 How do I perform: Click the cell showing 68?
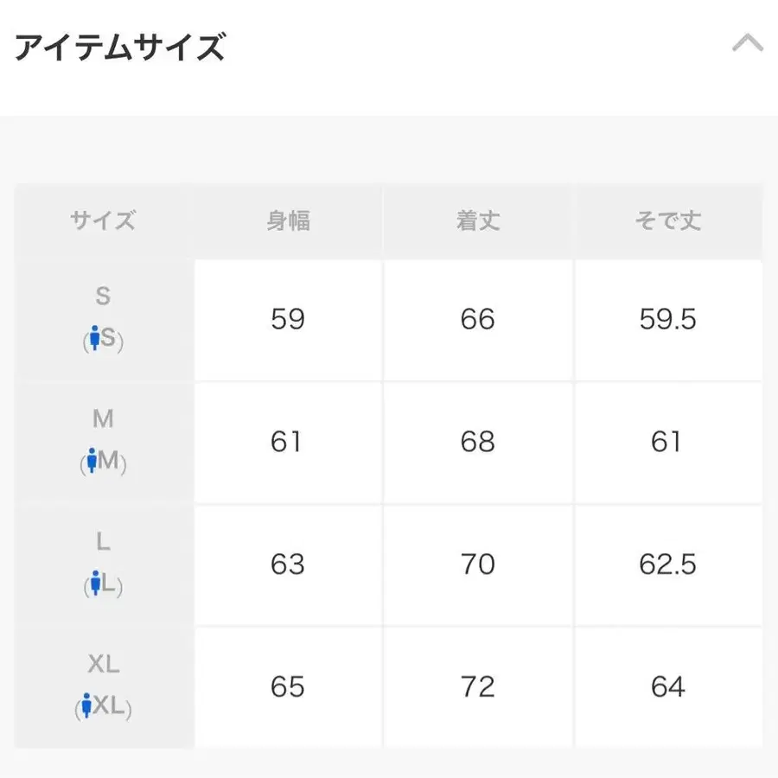(478, 442)
